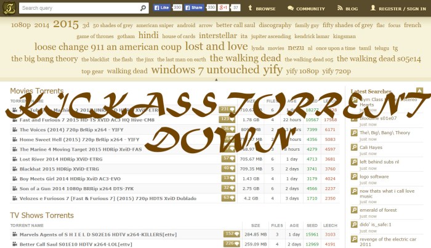Image resolution: width=431 pixels, height=248 pixels.
Task: Open the 'top gear' tag
Action: [x=92, y=71]
